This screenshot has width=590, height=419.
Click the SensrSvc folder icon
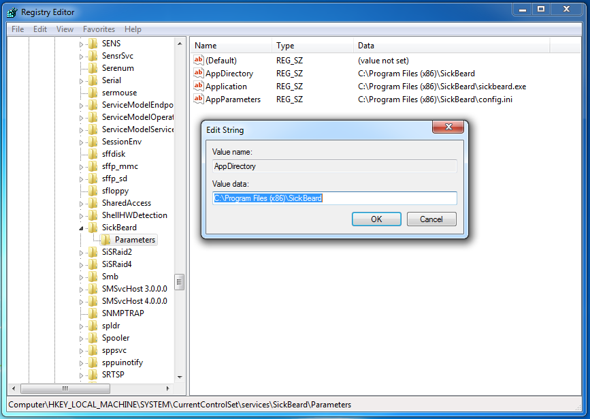pyautogui.click(x=93, y=56)
